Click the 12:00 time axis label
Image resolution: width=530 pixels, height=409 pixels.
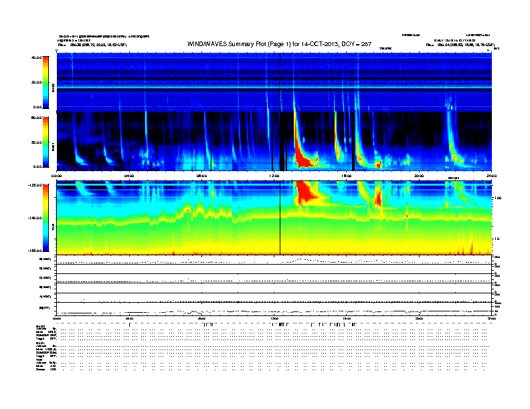[274, 175]
